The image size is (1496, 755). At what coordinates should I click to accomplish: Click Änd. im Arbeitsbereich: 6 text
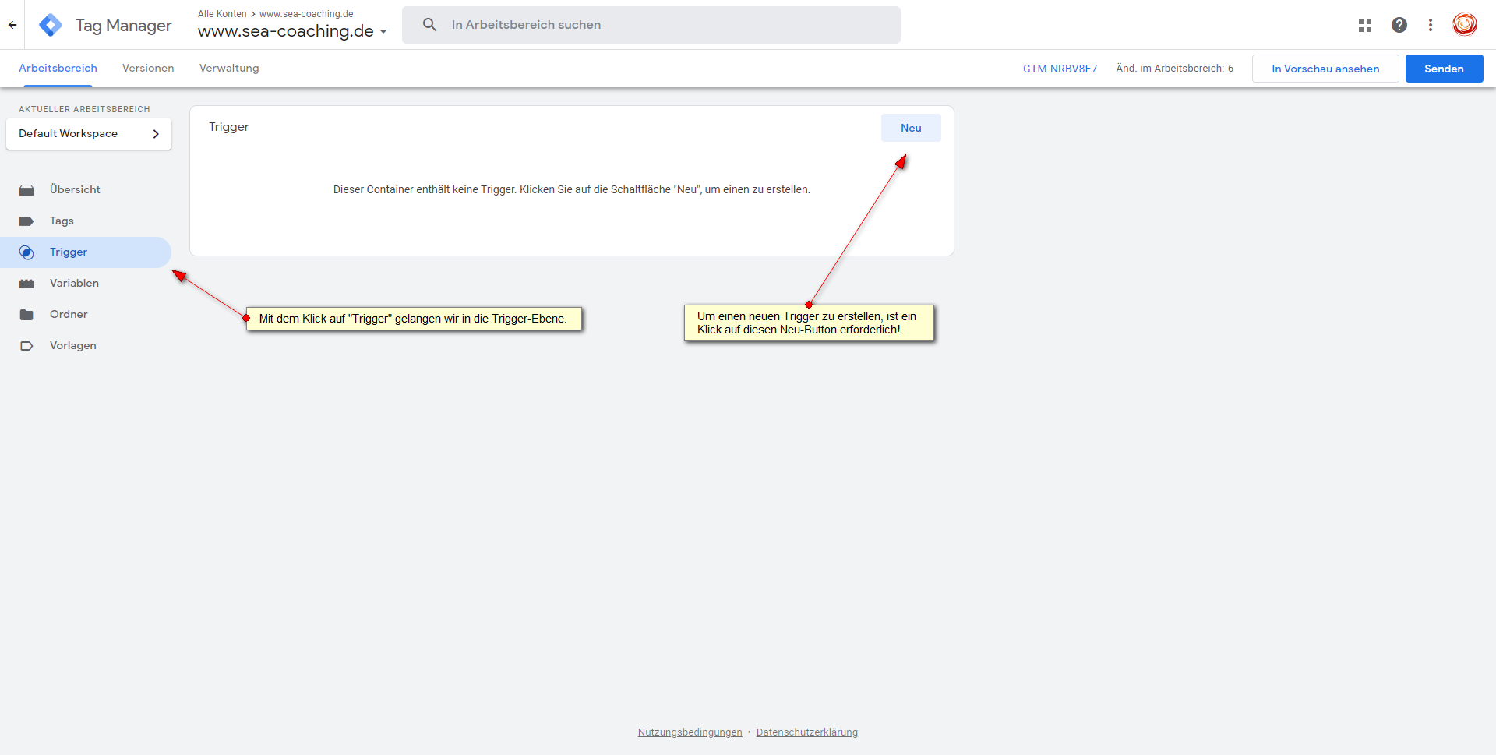[1174, 69]
